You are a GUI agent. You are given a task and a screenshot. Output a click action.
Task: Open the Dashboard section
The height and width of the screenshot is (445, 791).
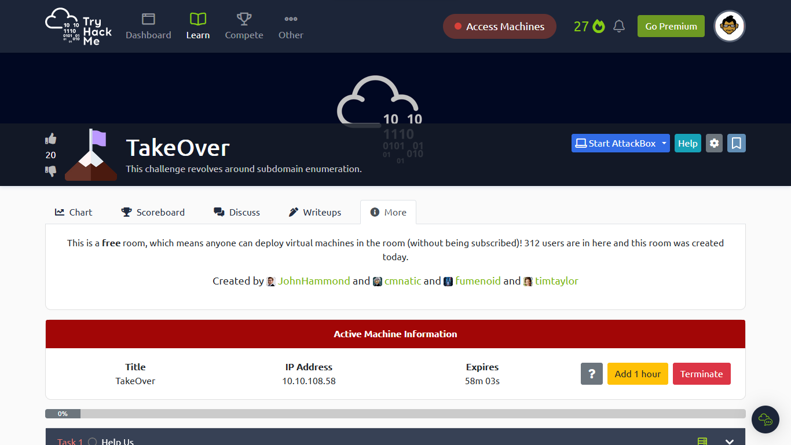pos(148,26)
